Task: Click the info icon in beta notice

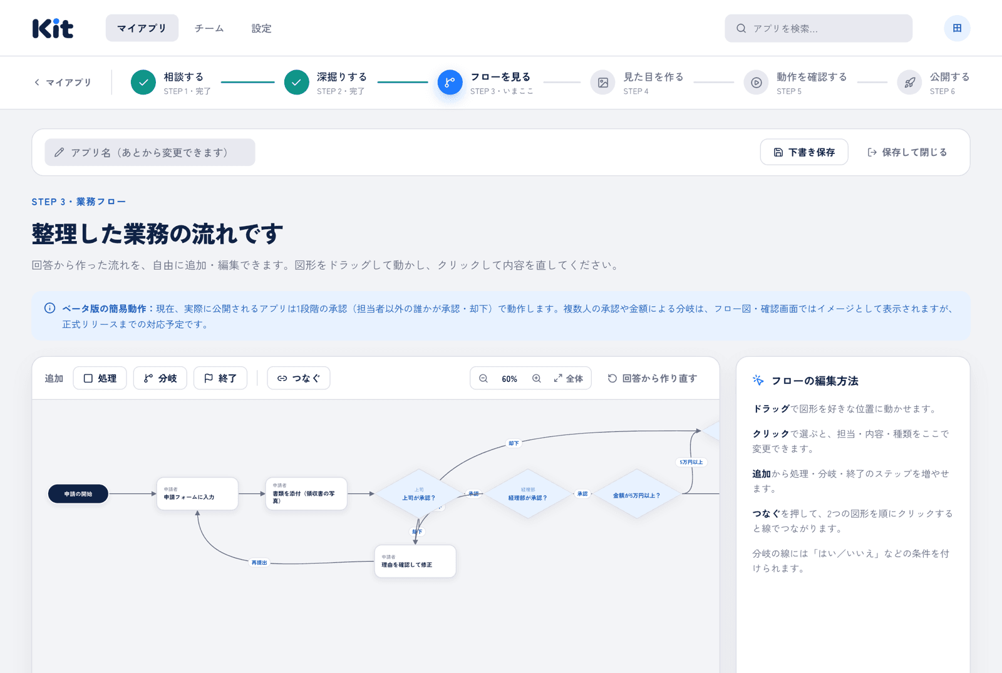Action: (49, 308)
